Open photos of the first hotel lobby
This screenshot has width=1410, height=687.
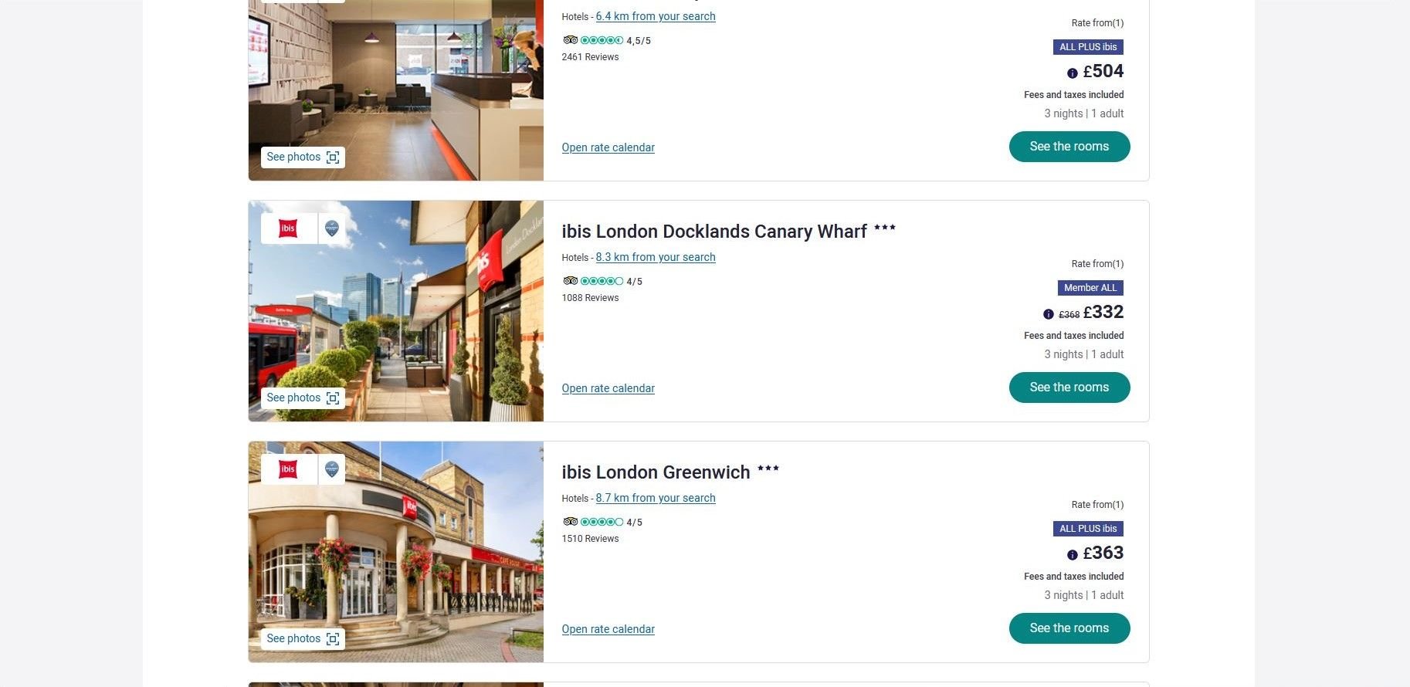click(303, 157)
